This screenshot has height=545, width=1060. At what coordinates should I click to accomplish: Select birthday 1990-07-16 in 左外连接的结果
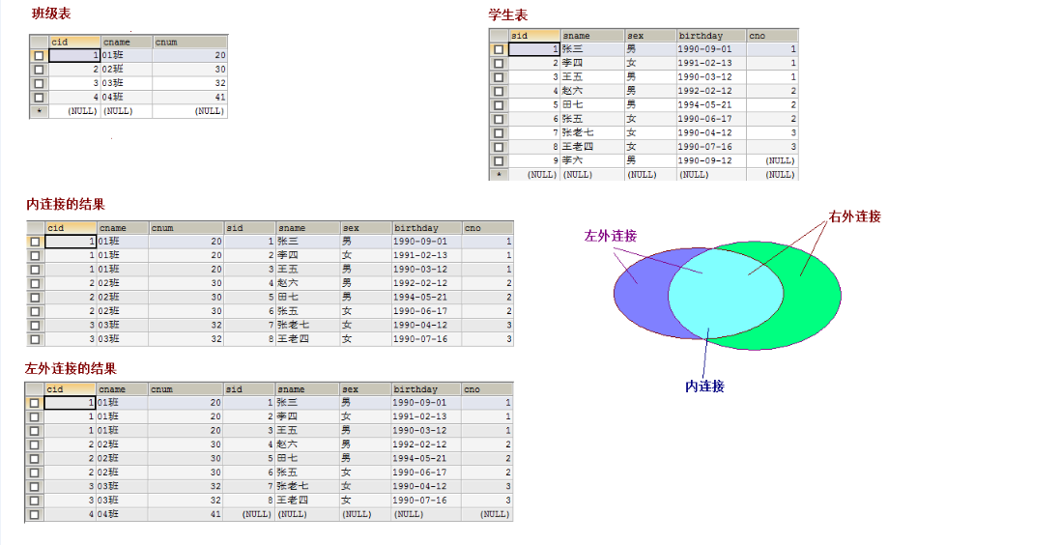click(426, 501)
